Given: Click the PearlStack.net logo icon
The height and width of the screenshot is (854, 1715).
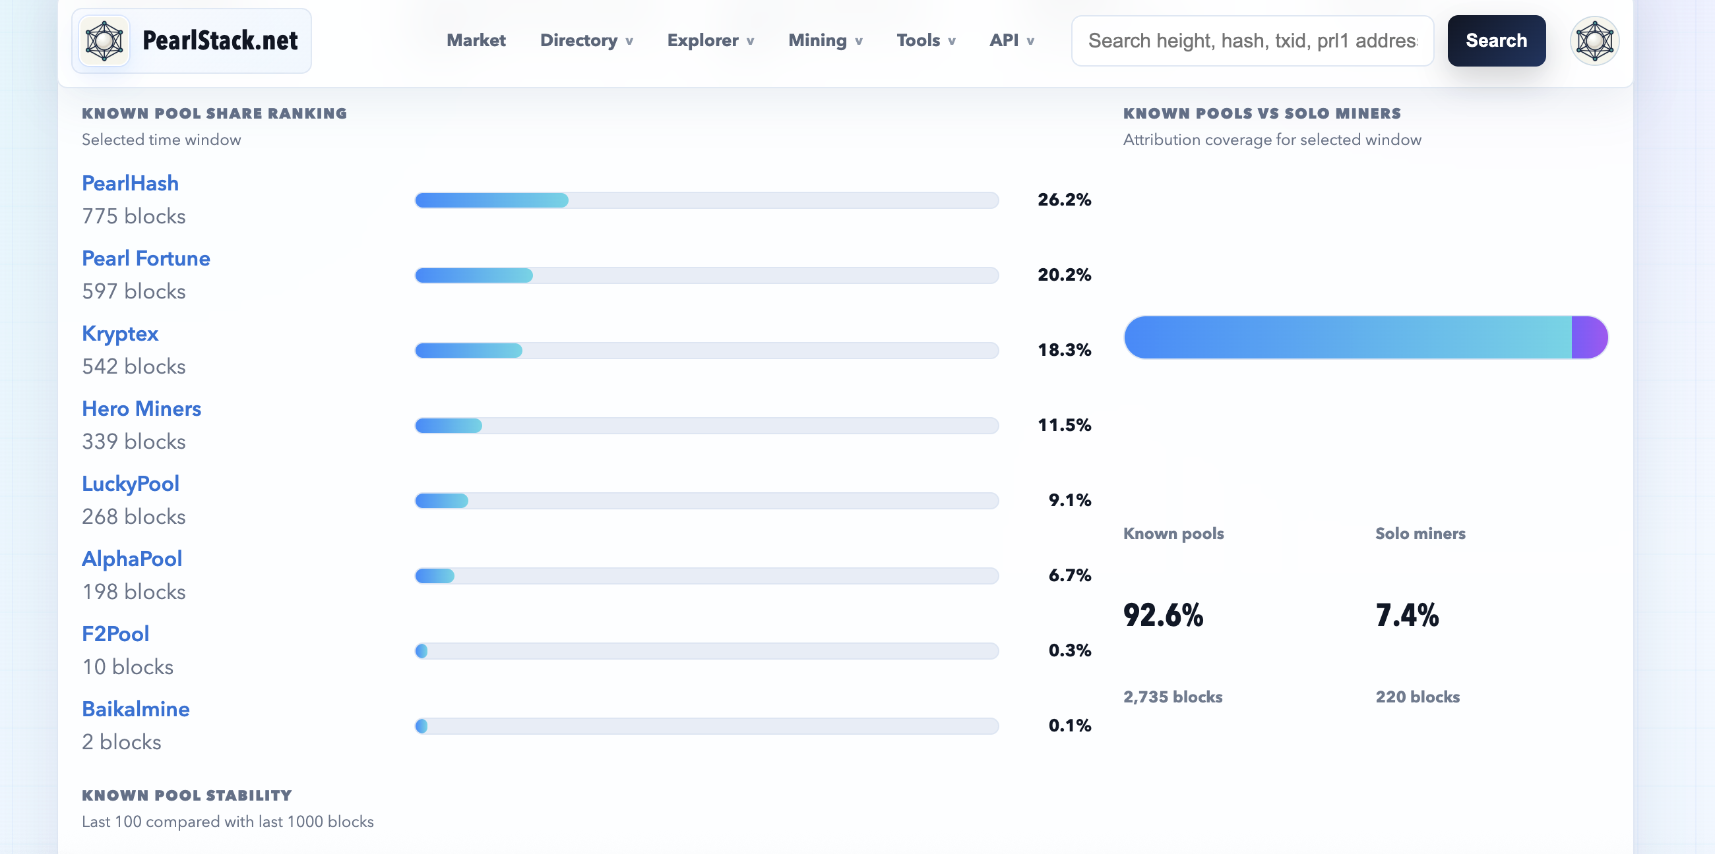Looking at the screenshot, I should (104, 41).
